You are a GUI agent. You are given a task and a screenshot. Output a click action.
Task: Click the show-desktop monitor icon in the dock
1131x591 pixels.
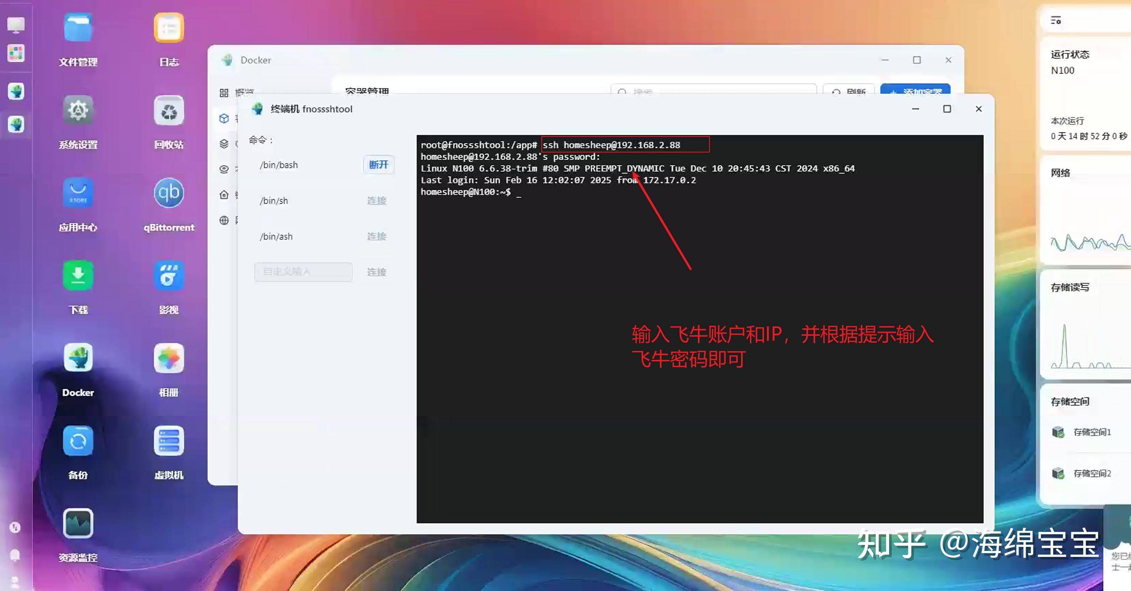click(16, 24)
